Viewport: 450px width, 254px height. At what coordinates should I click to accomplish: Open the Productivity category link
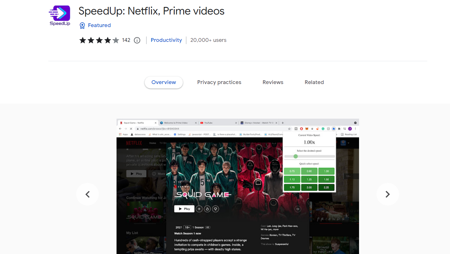click(x=166, y=40)
